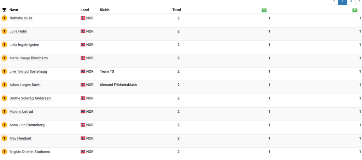
Task: Open Anna Linn Rønneberg's profile link
Action: click(27, 125)
